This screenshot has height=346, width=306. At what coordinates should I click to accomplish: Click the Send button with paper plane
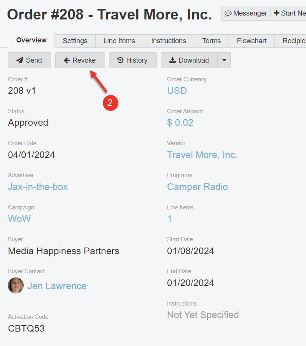click(29, 60)
